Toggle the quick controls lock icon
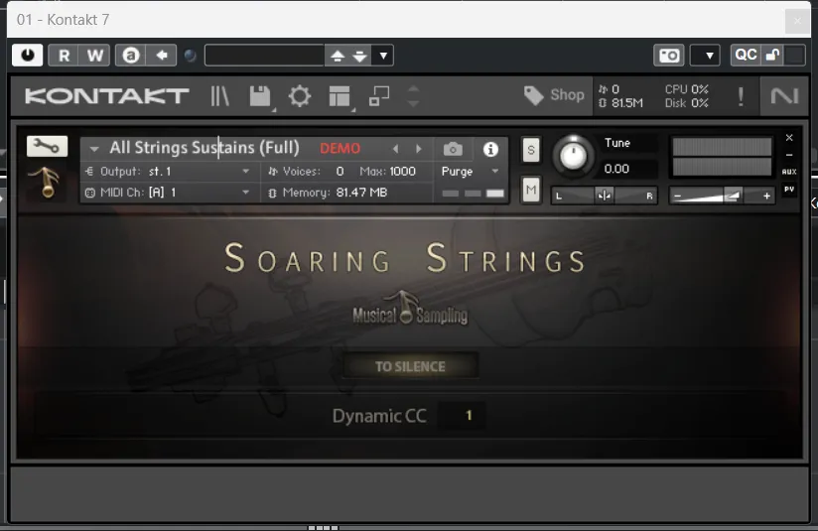 coord(772,55)
